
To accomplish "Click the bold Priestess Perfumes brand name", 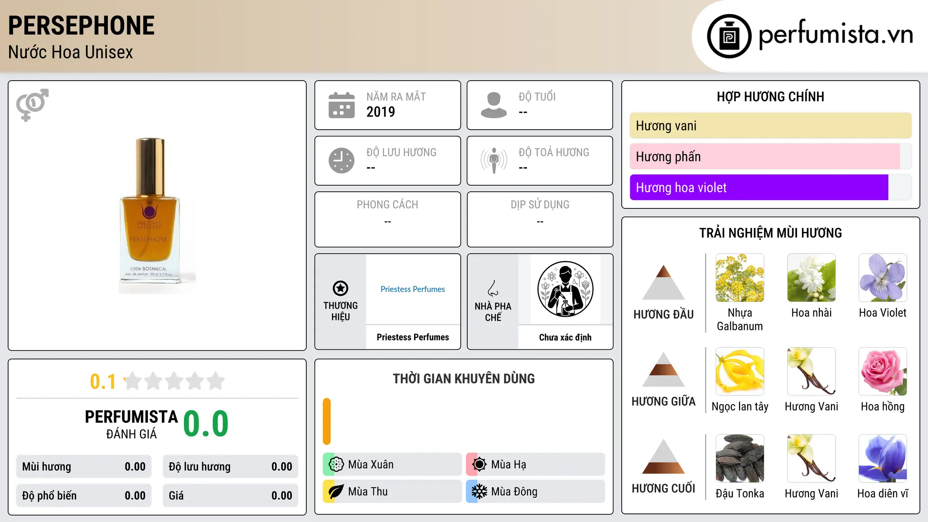I will (413, 337).
